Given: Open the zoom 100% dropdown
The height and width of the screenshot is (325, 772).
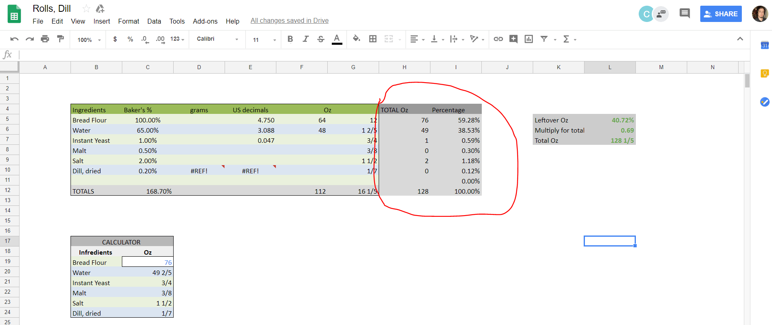Looking at the screenshot, I should tap(89, 40).
